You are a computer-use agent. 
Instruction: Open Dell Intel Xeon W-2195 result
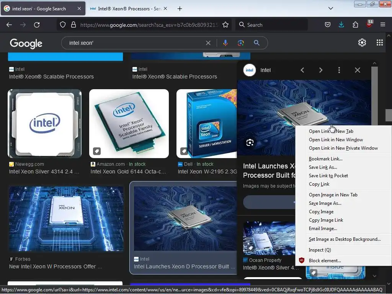[x=207, y=172]
